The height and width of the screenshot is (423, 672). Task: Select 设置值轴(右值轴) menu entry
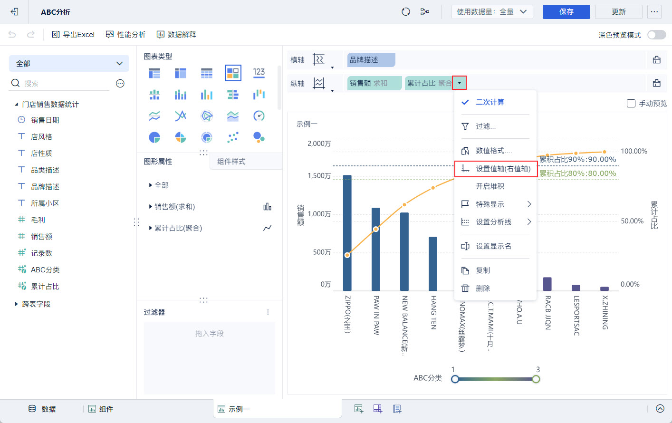[x=496, y=169]
